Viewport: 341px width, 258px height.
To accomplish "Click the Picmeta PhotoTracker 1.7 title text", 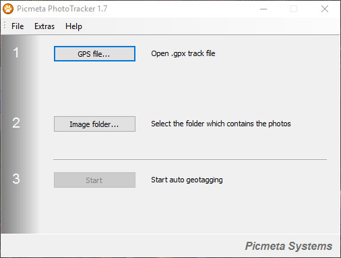I will tap(62, 9).
